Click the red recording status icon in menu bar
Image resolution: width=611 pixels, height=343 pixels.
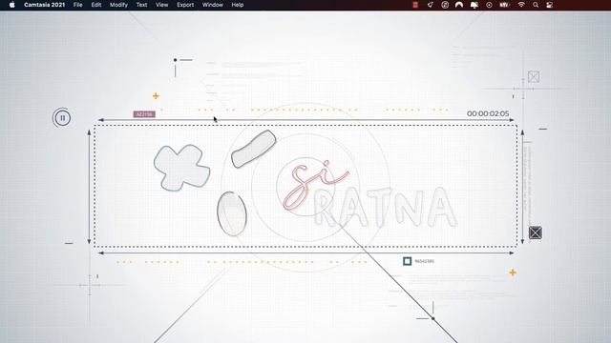[415, 5]
